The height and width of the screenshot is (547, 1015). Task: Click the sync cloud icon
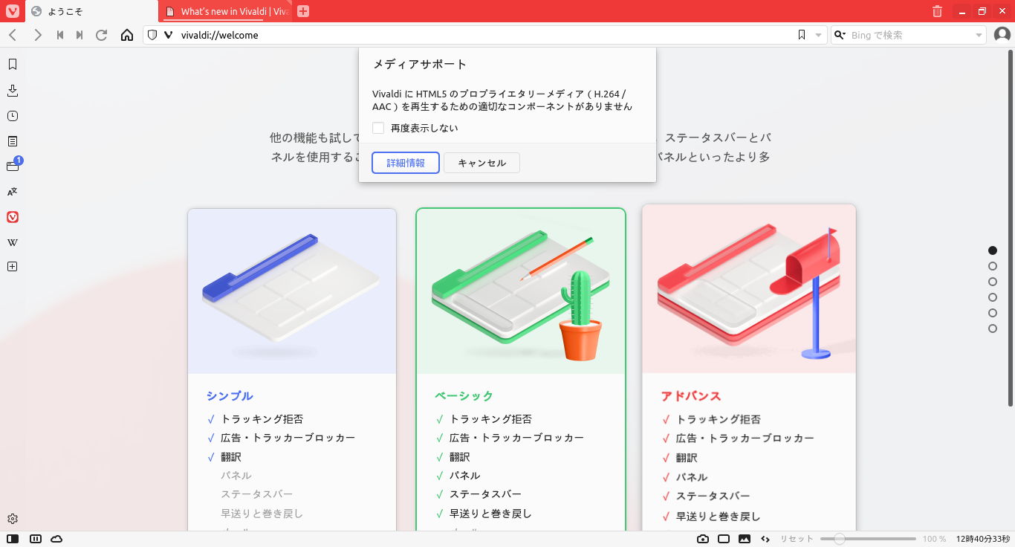click(x=56, y=539)
